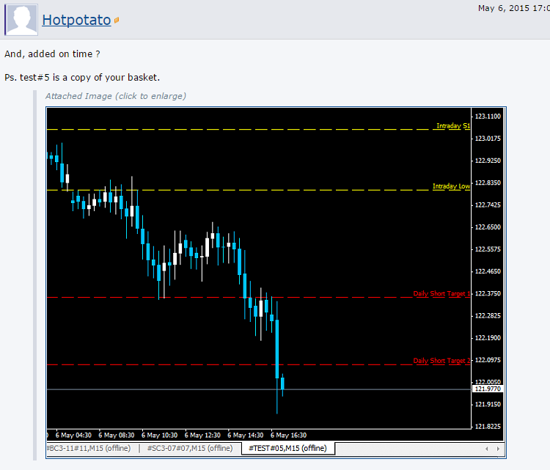Click the 6 May 08:30 time label
This screenshot has width=550, height=470.
pos(117,435)
